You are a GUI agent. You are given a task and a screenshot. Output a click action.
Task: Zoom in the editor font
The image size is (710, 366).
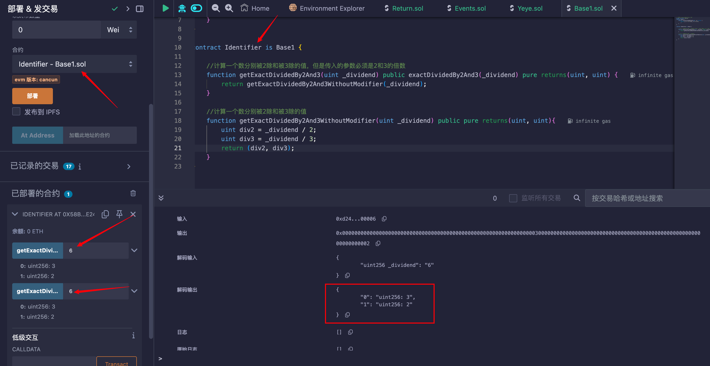tap(229, 8)
